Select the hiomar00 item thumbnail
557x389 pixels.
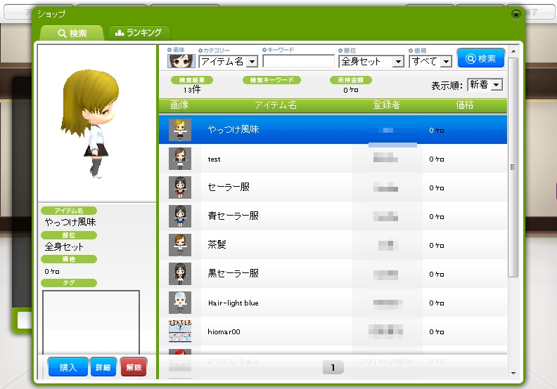tap(180, 331)
